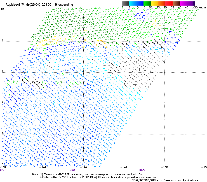Click the title 'Rapidscat Winds(25KM) 20150119 ascending'
This screenshot has width=207, height=182.
click(x=39, y=5)
